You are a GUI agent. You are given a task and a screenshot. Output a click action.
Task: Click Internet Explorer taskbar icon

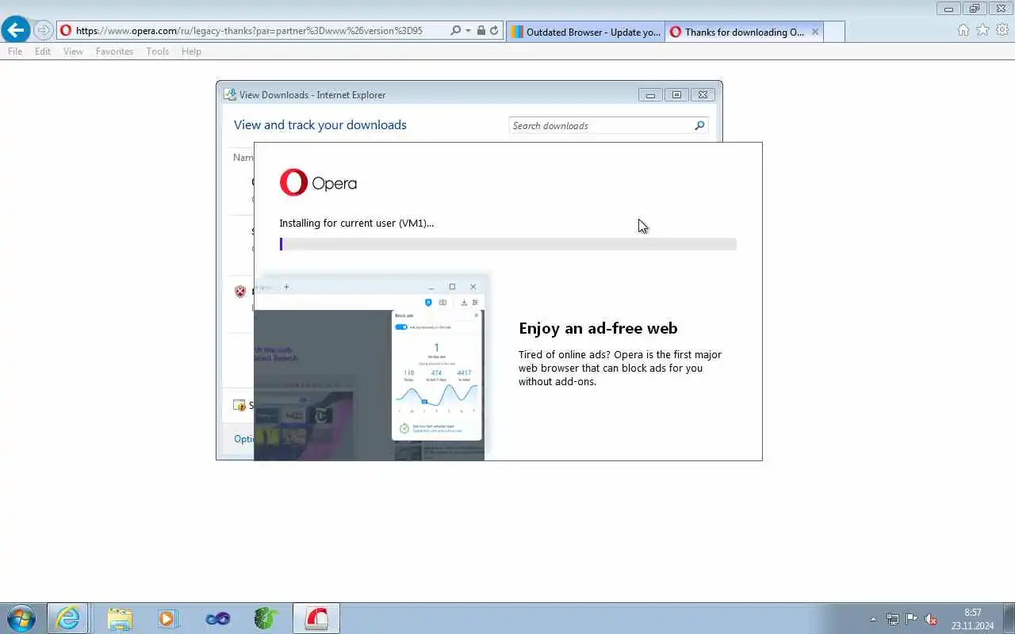point(67,618)
